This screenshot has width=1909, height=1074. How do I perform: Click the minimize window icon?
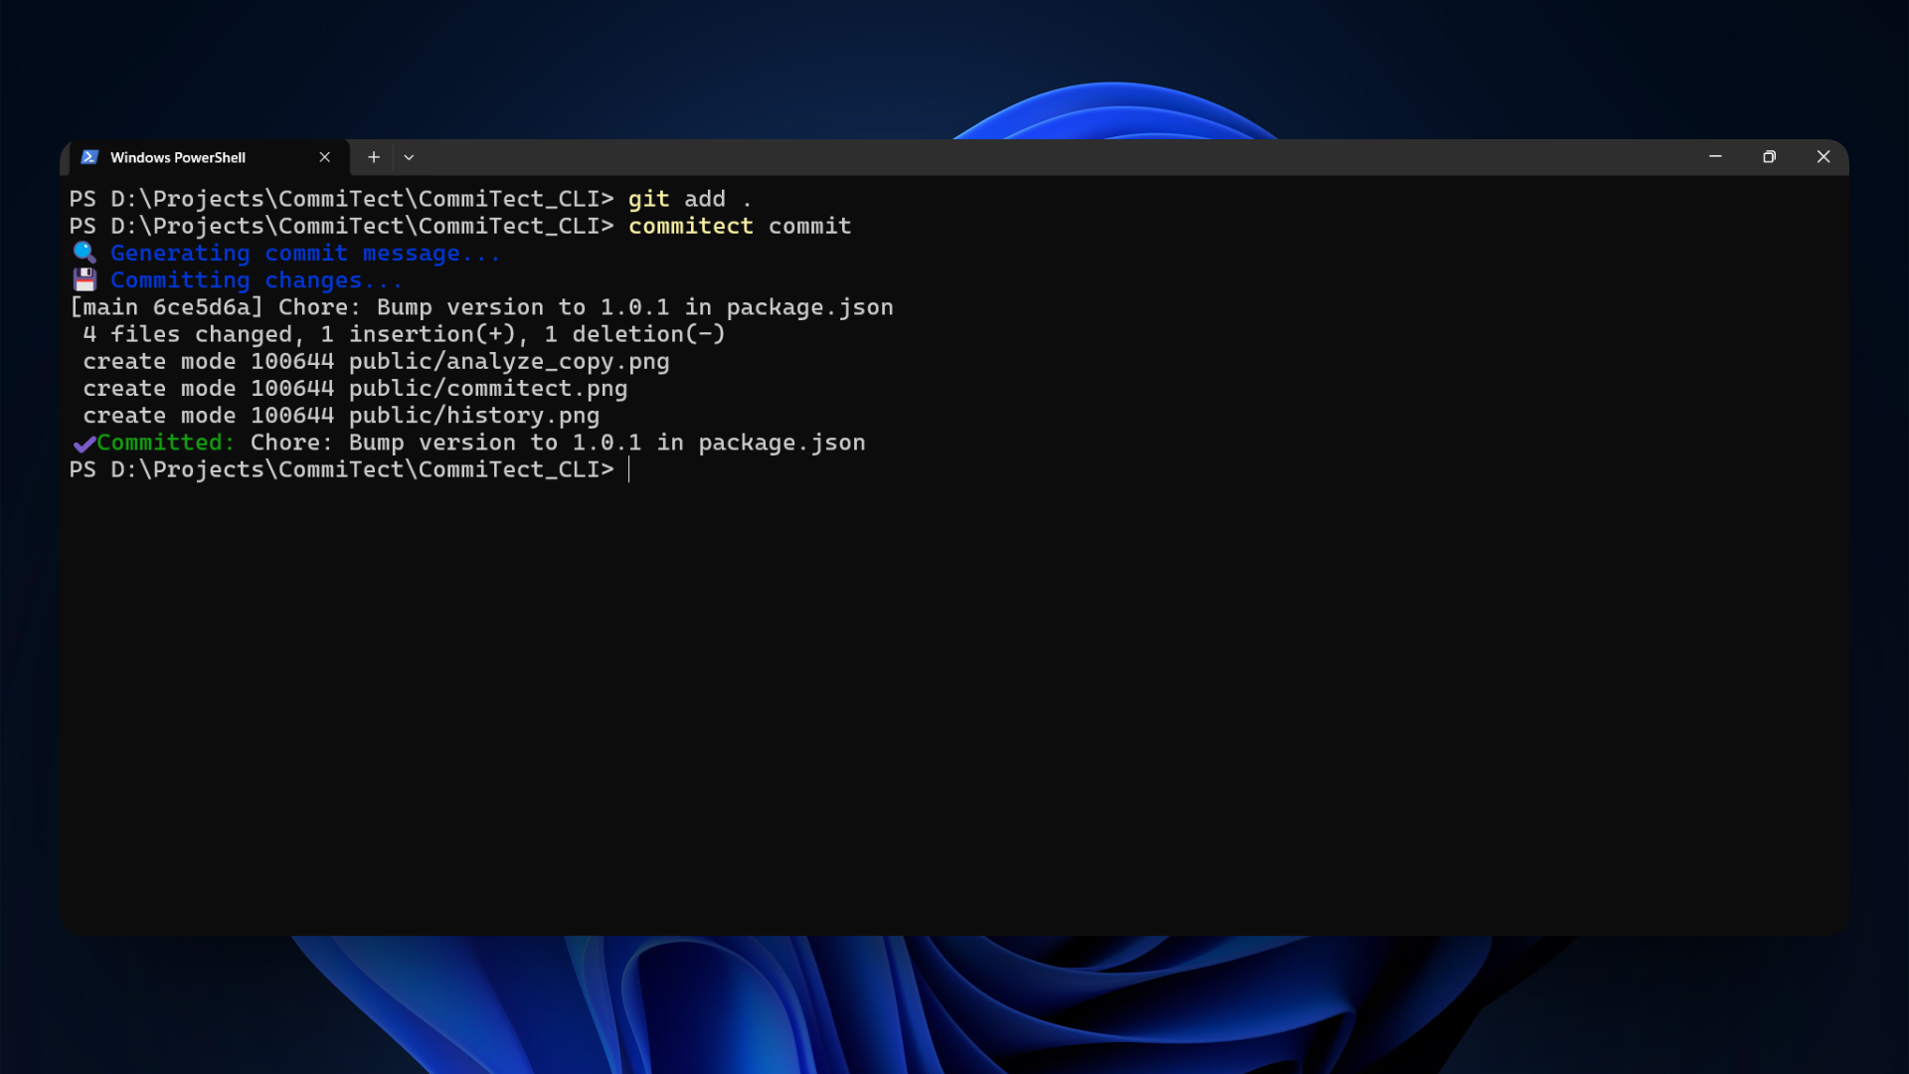1714,156
